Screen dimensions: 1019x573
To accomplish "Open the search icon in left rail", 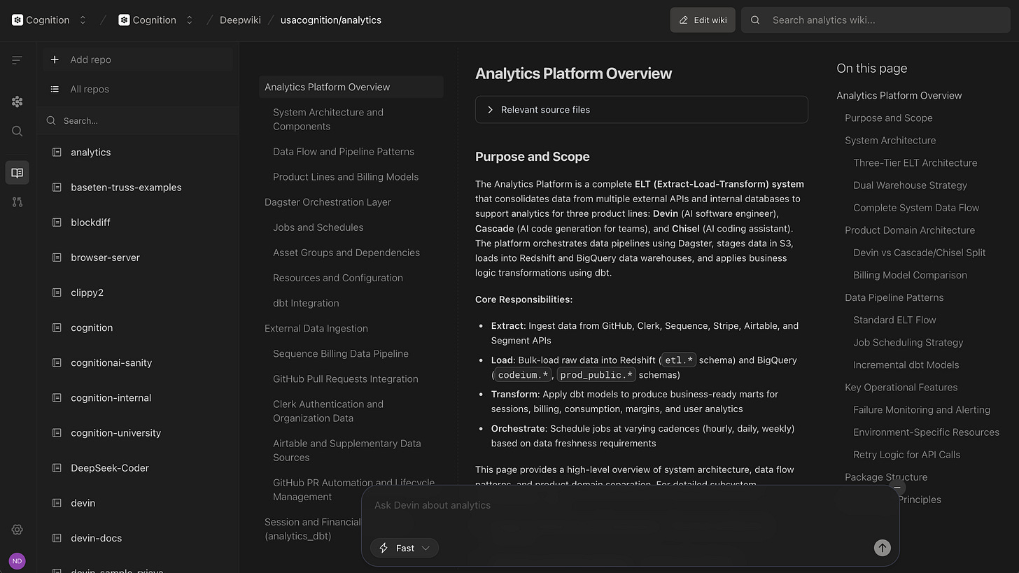I will click(x=17, y=131).
